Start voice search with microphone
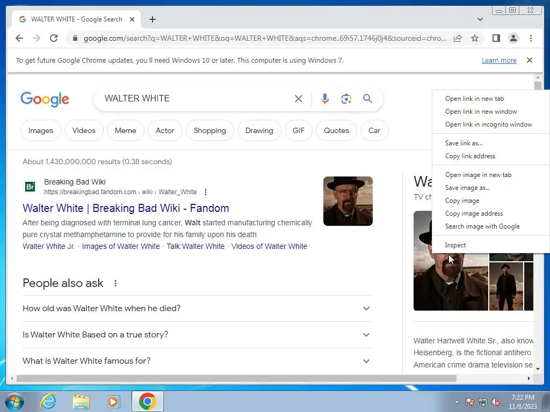The width and height of the screenshot is (550, 412). click(325, 99)
